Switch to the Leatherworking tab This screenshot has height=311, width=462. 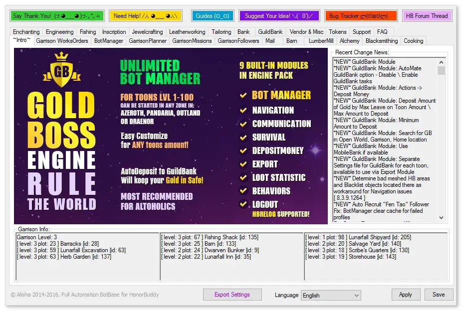click(187, 32)
